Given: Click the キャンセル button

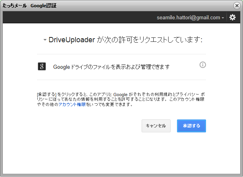Looking at the screenshot, I should [x=156, y=126].
